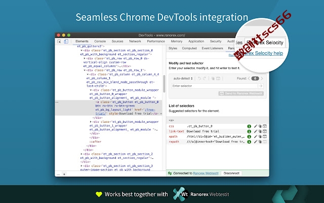This screenshot has width=324, height=203.
Task: Click the undo selector icon
Action: click(x=199, y=79)
